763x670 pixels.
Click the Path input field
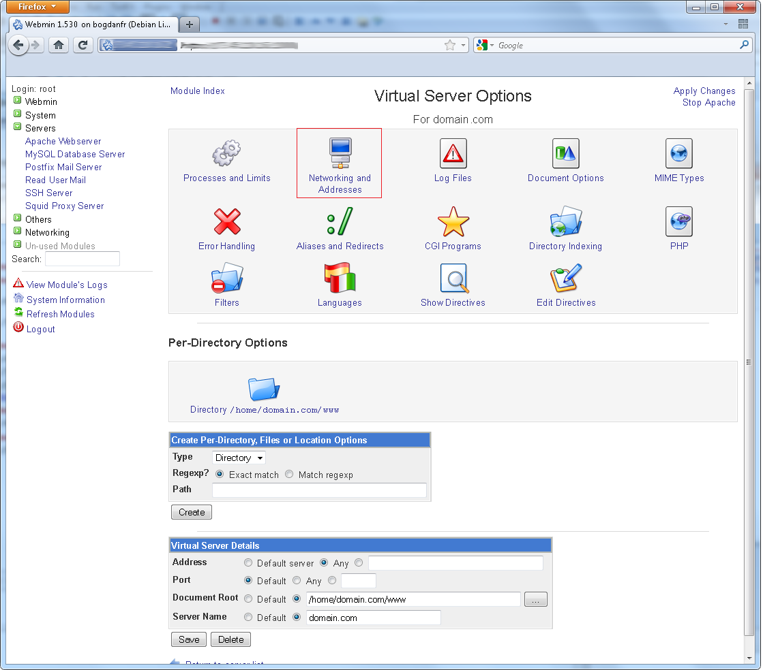(319, 490)
